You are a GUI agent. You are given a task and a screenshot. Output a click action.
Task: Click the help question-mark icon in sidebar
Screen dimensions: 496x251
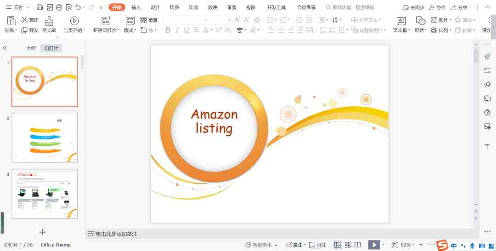(x=487, y=113)
